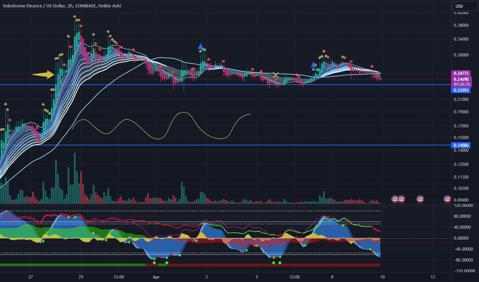This screenshot has height=282, width=479.
Task: Click the 12:00 label between 5 and 8
Action: click(294, 277)
